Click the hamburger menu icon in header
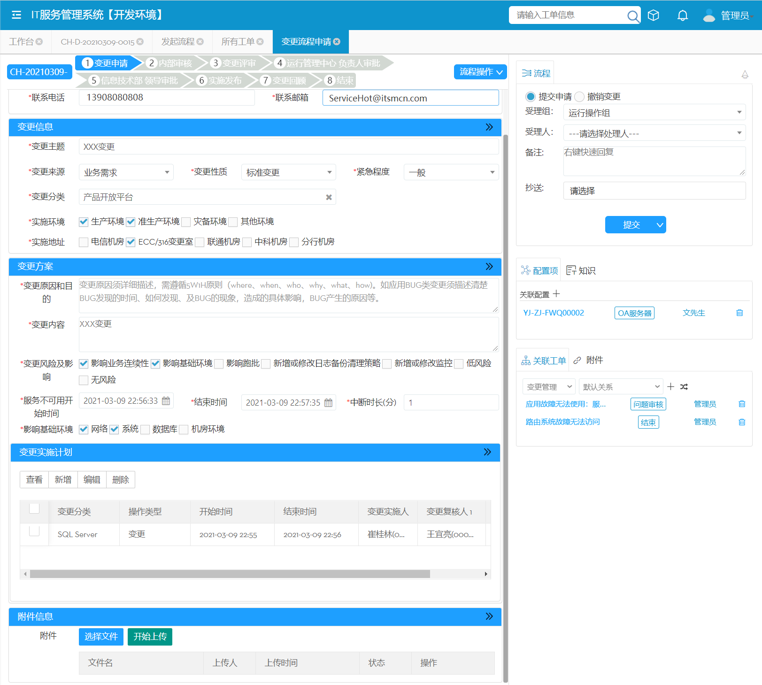The width and height of the screenshot is (762, 685). coord(16,15)
